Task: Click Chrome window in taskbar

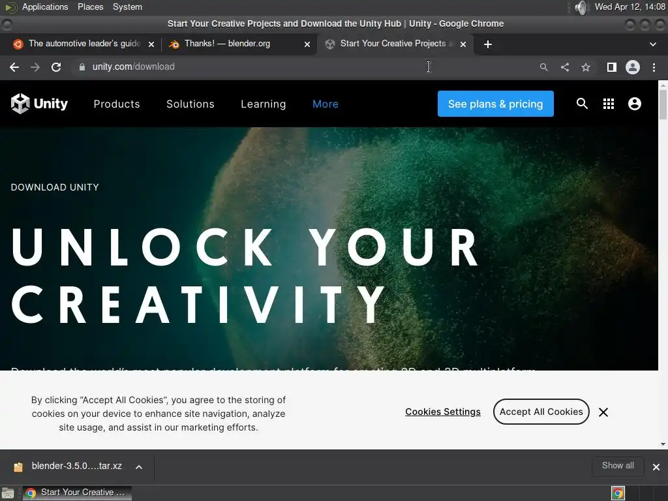Action: (x=77, y=493)
